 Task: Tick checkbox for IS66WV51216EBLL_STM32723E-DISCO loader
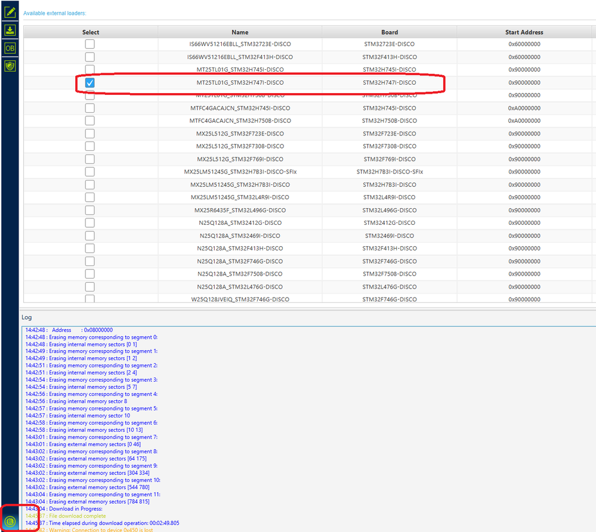[x=89, y=44]
